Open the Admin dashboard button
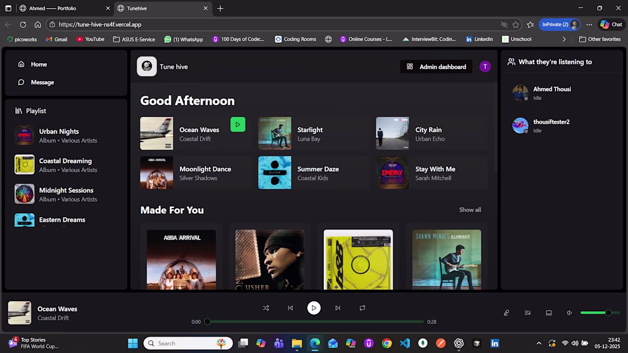Image resolution: width=628 pixels, height=353 pixels. coord(436,67)
